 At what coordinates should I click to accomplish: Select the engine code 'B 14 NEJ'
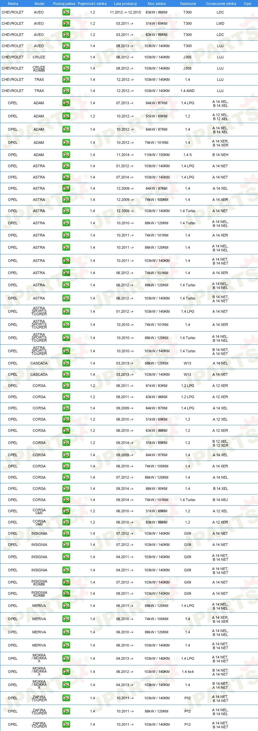[220, 500]
